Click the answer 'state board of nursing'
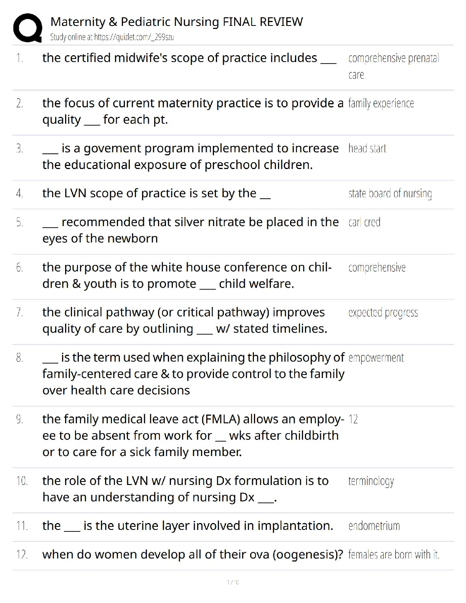Image resolution: width=466 pixels, height=603 pixels. (390, 194)
